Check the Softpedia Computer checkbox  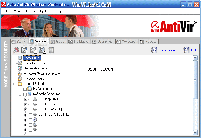25,94
